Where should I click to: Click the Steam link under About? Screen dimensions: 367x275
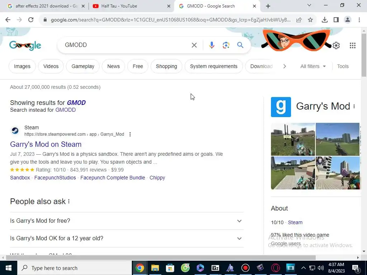coord(295,222)
